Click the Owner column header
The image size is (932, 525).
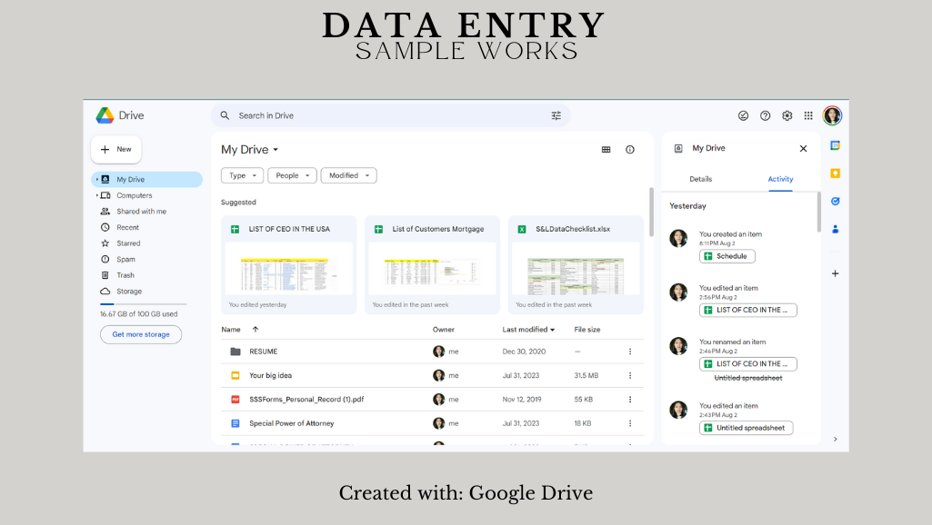point(444,330)
